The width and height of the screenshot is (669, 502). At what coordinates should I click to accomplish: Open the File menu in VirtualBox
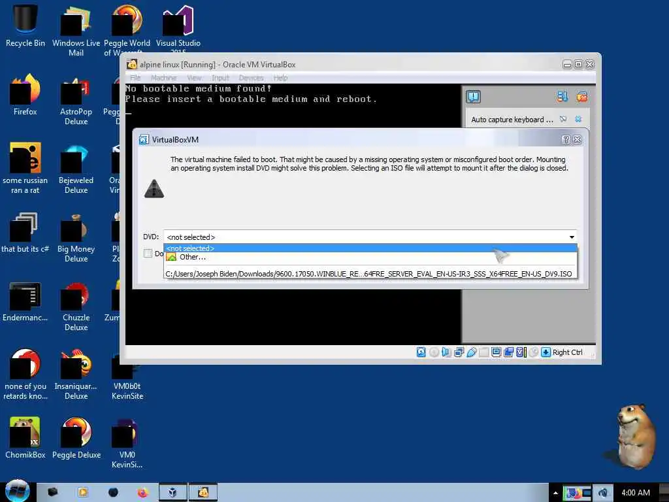pyautogui.click(x=135, y=78)
